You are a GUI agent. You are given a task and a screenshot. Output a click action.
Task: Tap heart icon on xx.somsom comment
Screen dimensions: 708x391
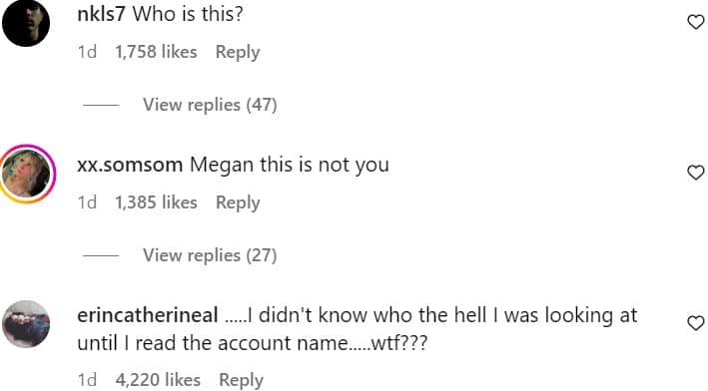coord(695,173)
